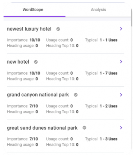Click the vertical scrollbar thumb
This screenshot has height=155, width=138.
[132, 17]
